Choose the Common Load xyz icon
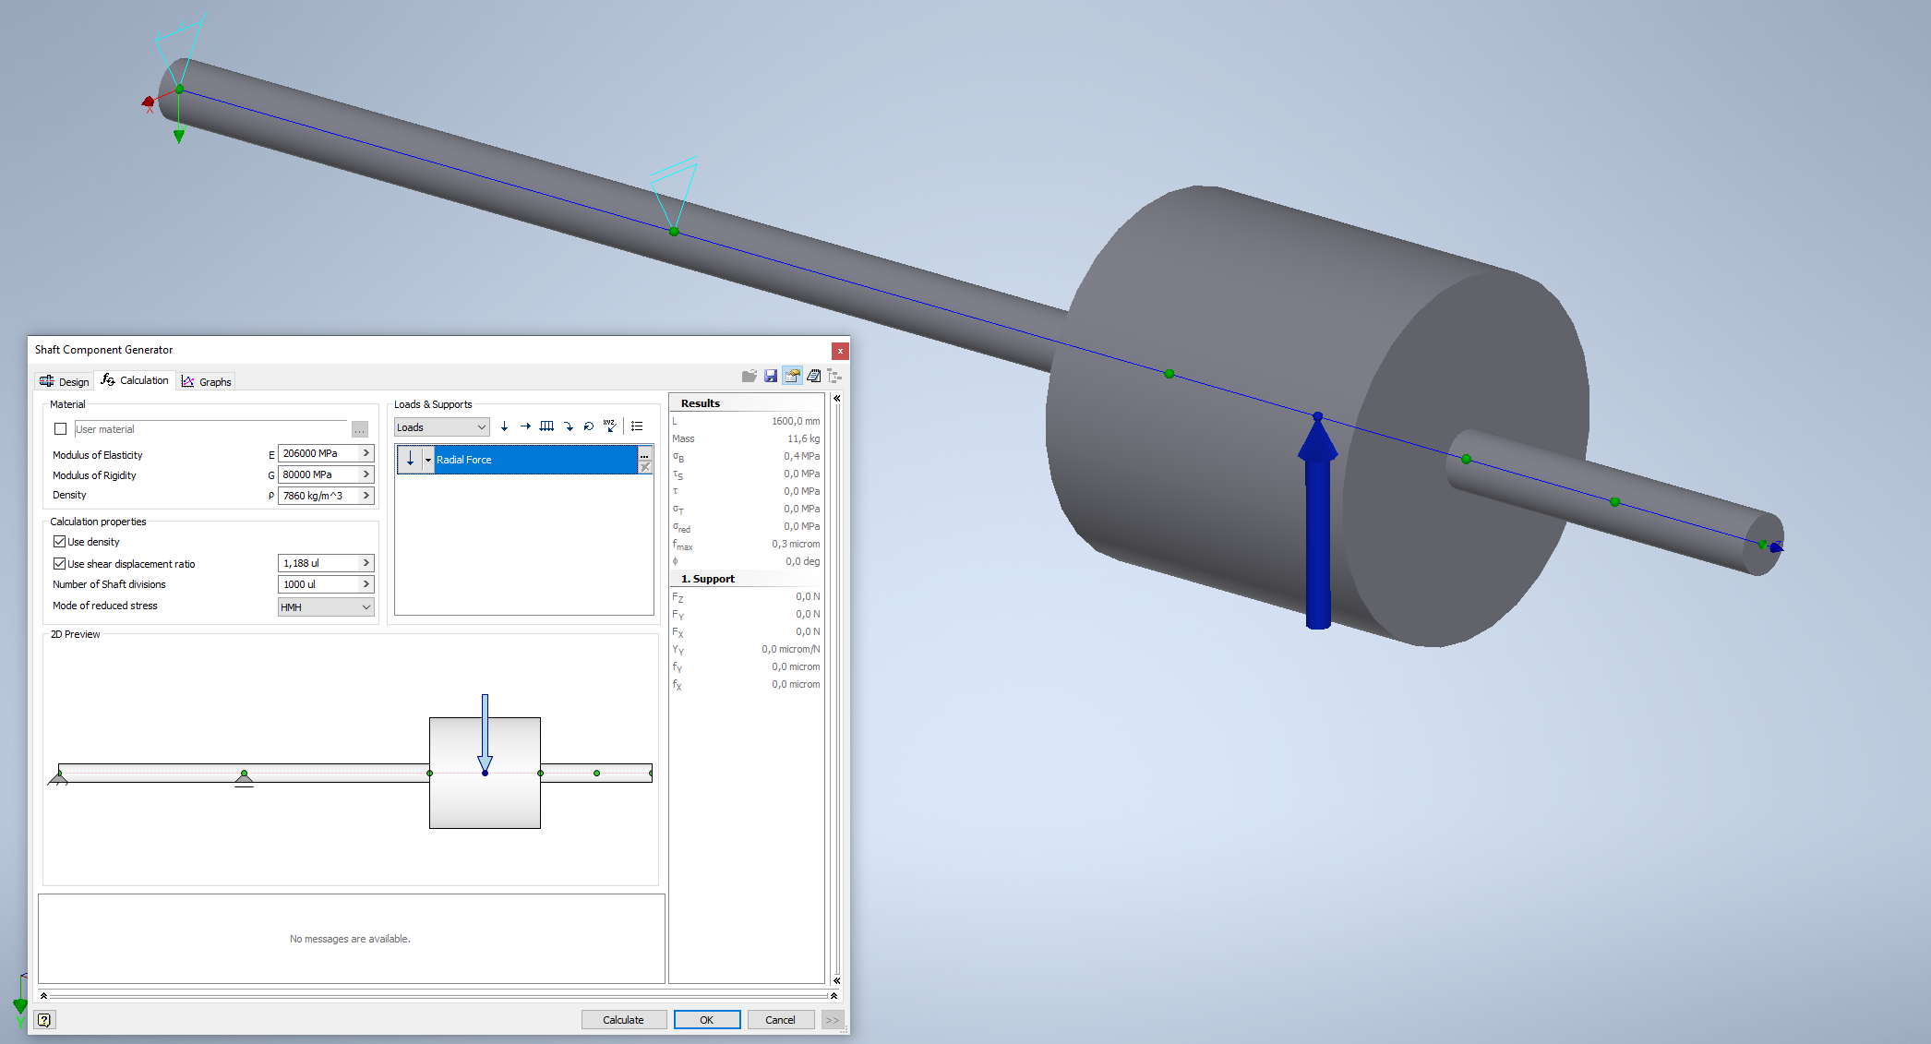This screenshot has width=1931, height=1044. click(x=610, y=426)
